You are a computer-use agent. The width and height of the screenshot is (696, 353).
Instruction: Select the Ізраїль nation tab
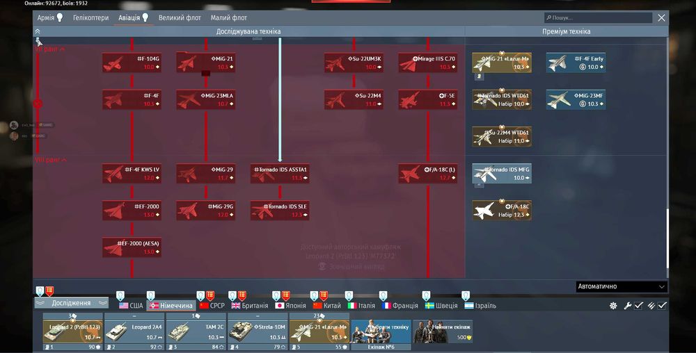480,306
